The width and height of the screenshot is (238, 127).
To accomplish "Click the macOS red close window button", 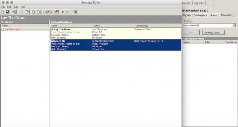I will click(3, 3).
